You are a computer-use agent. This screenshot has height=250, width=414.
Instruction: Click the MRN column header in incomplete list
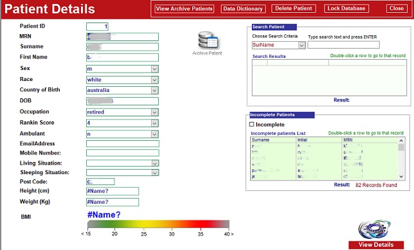[x=370, y=140]
